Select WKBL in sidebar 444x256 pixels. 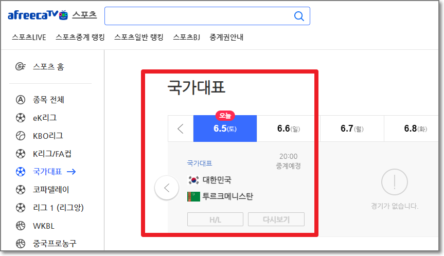pos(44,226)
